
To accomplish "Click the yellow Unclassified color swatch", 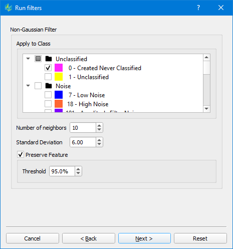I will 59,77.
